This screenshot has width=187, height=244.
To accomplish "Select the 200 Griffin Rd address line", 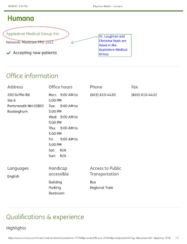I will pos(18,95).
